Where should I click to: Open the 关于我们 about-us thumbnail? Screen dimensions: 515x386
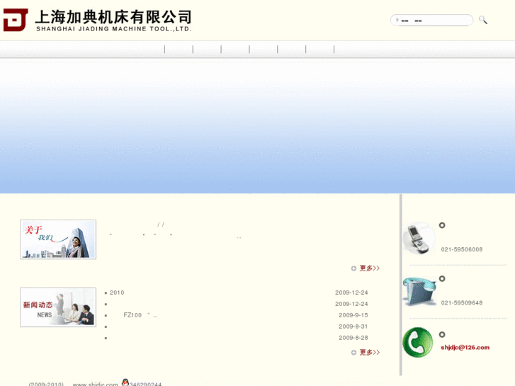pyautogui.click(x=58, y=239)
